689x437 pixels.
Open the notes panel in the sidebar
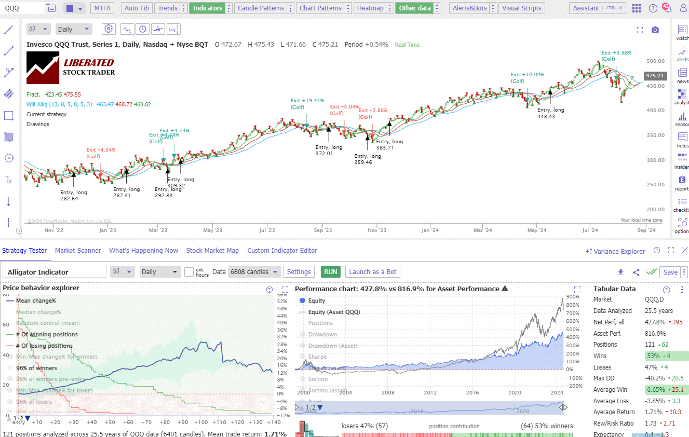point(681,136)
